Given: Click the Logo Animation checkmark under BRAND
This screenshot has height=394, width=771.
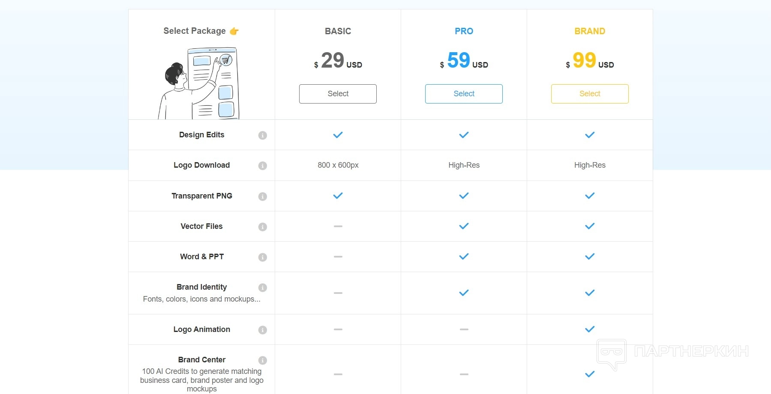Looking at the screenshot, I should pos(590,329).
